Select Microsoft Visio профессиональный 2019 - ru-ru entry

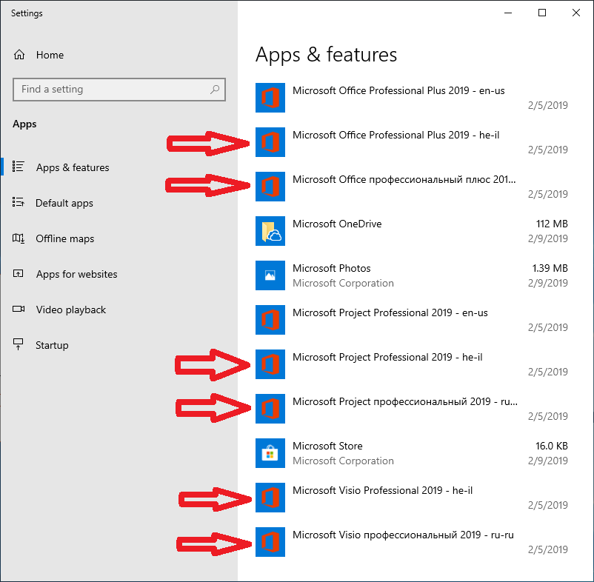[403, 535]
